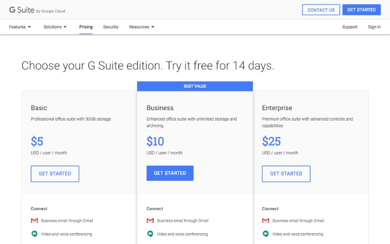Click Get Started in the header
Screen dimensions: 390x244
[x=361, y=10]
